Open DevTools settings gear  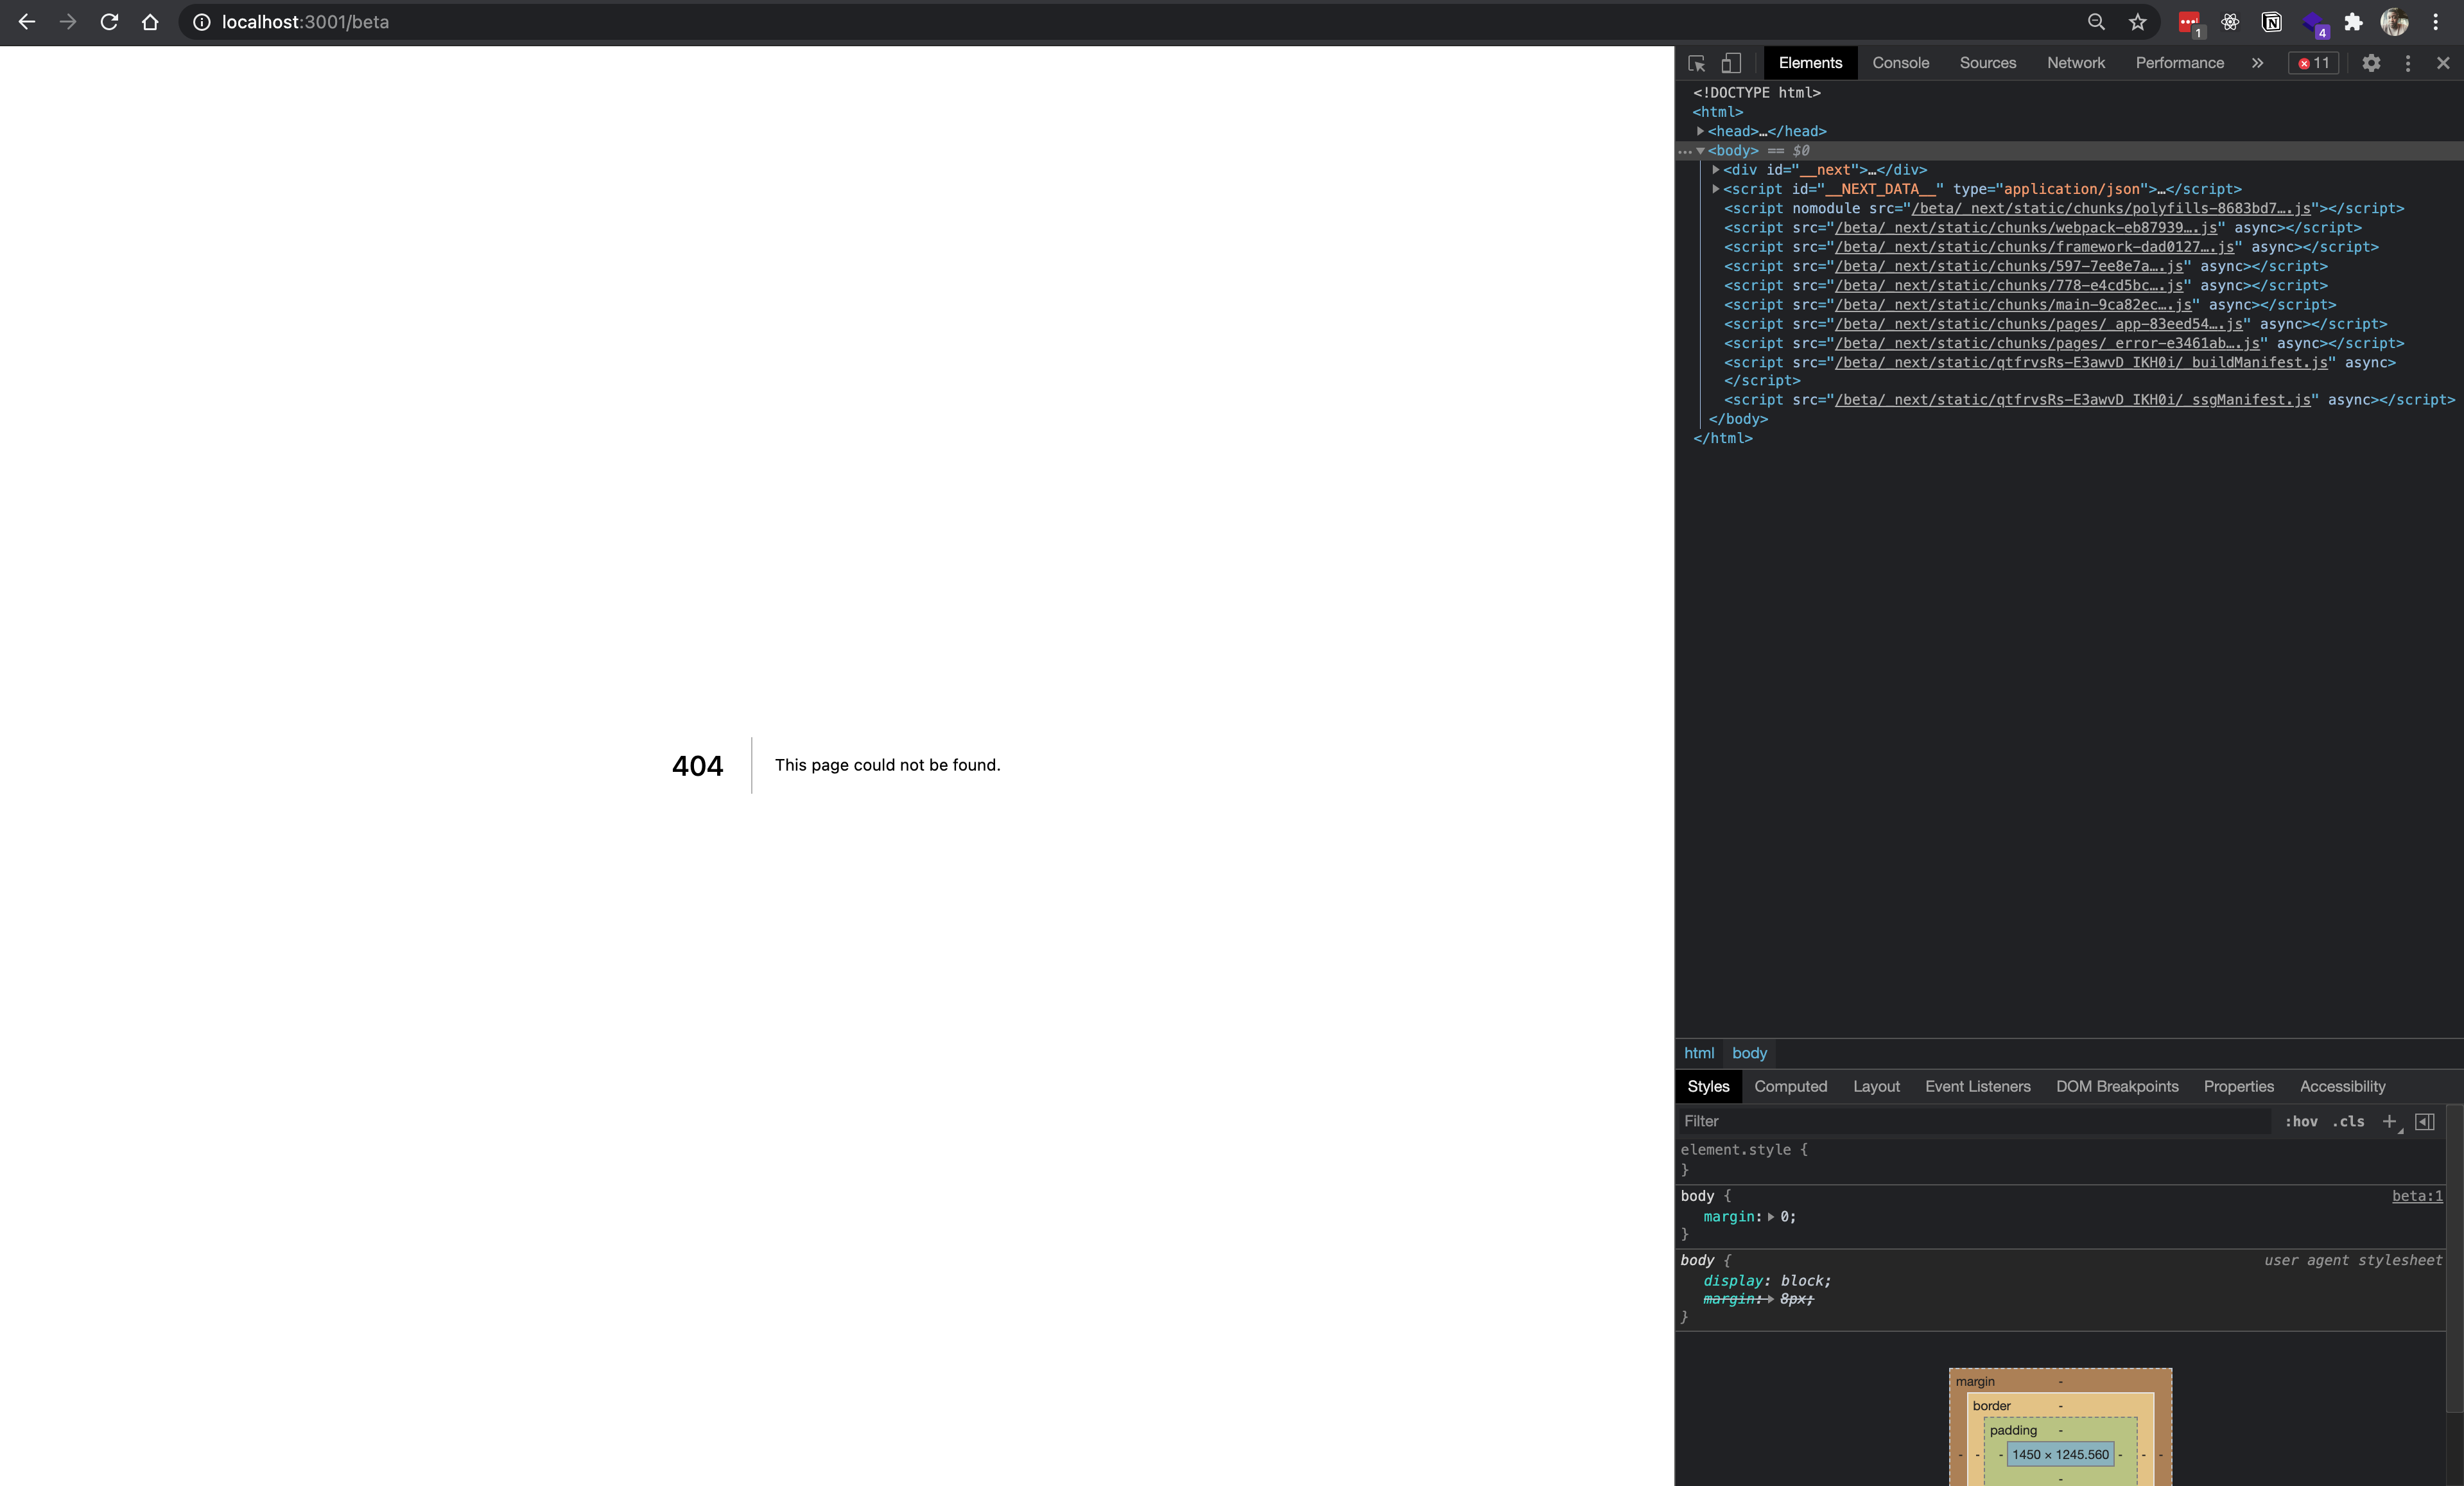coord(2371,63)
